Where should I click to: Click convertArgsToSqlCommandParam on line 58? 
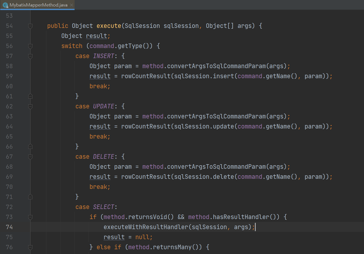[216, 66]
